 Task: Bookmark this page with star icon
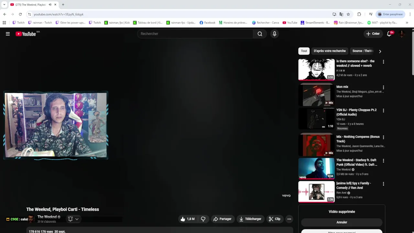348,14
